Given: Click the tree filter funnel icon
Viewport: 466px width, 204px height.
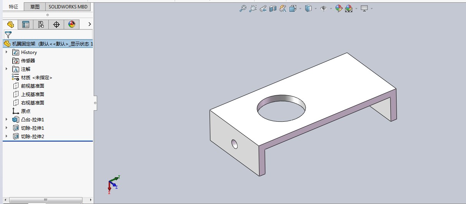Looking at the screenshot, I should pyautogui.click(x=8, y=35).
